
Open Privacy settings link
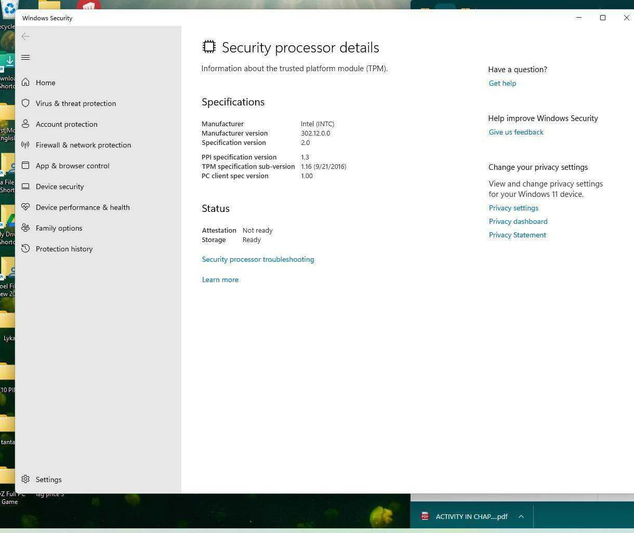click(513, 208)
